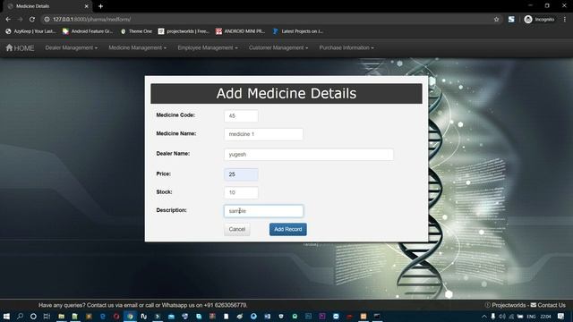
Task: Open the Theme One bookmark
Action: click(136, 31)
